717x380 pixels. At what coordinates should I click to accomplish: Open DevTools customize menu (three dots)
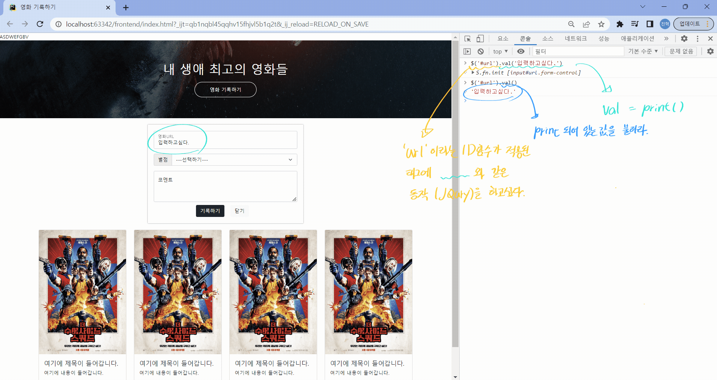[698, 39]
